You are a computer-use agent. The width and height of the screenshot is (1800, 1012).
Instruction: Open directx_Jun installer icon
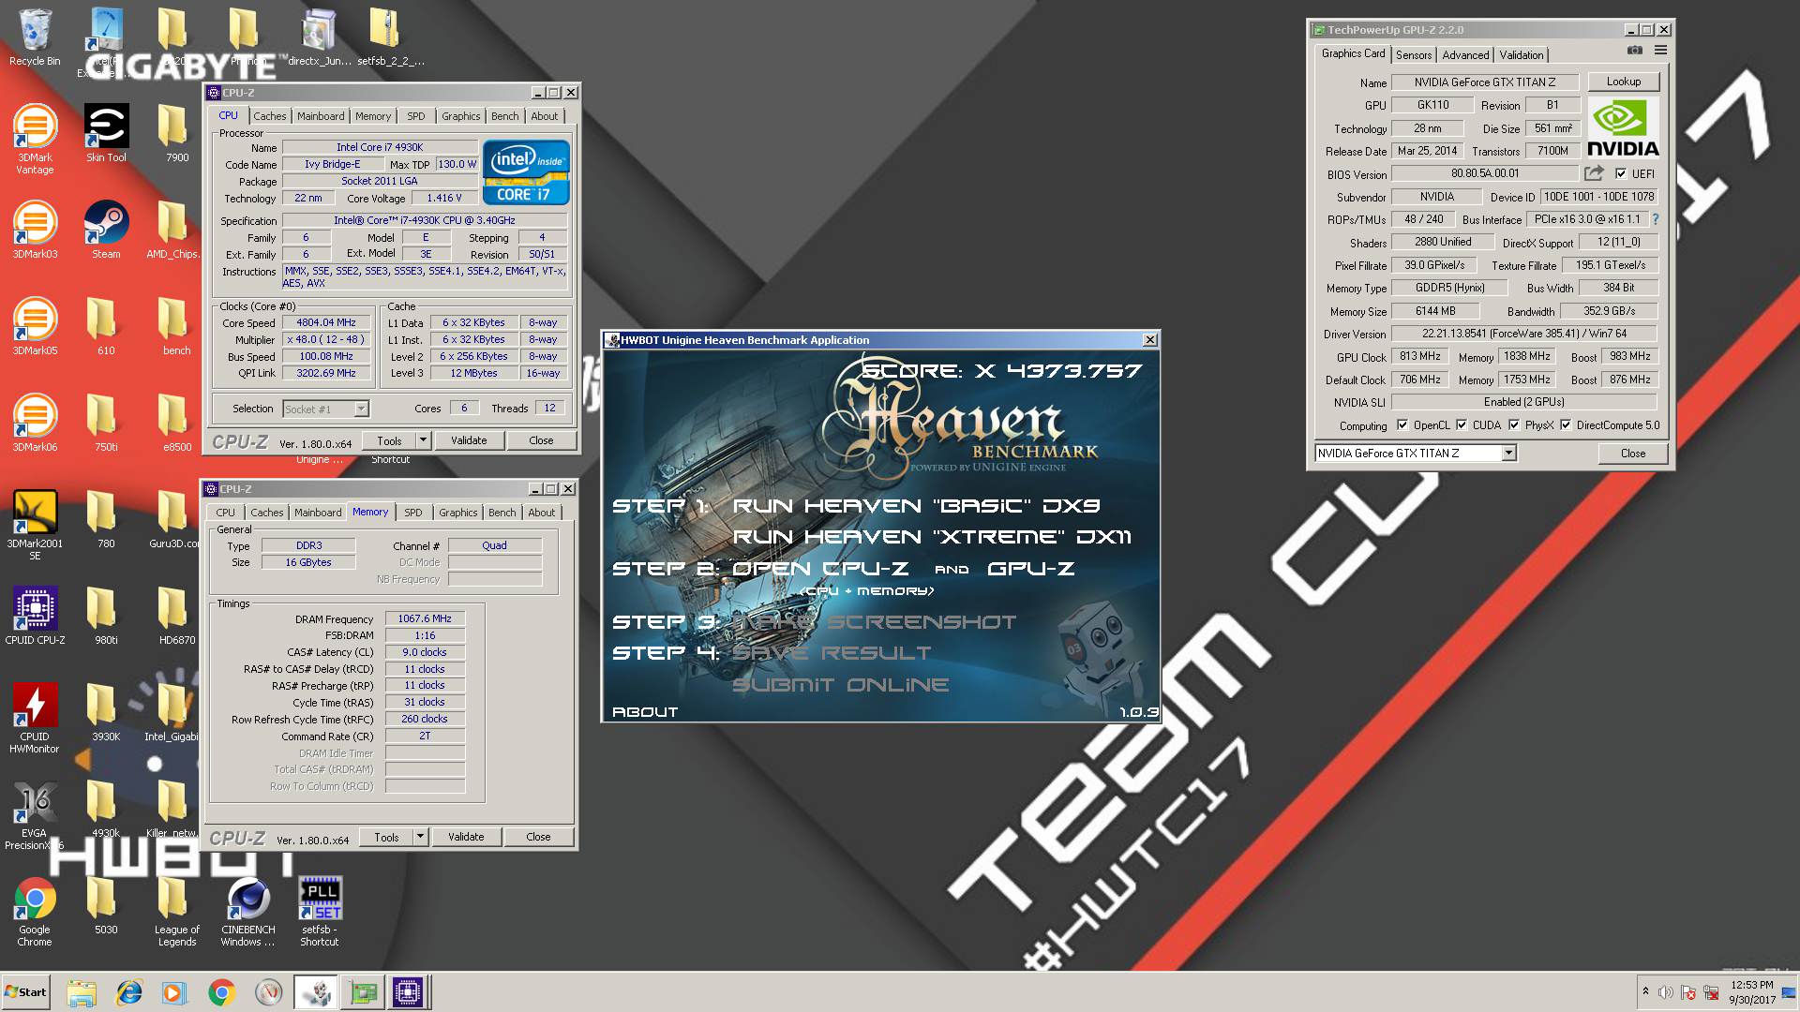pos(320,37)
